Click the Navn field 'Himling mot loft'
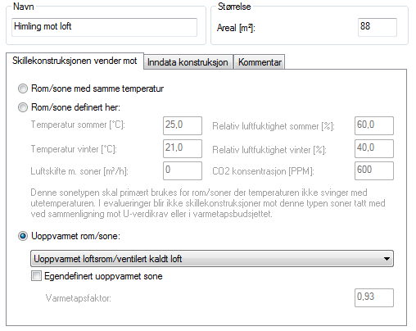 [x=104, y=27]
